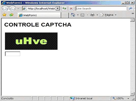Open a new blank tab
This screenshot has width=136, height=101.
[65, 15]
